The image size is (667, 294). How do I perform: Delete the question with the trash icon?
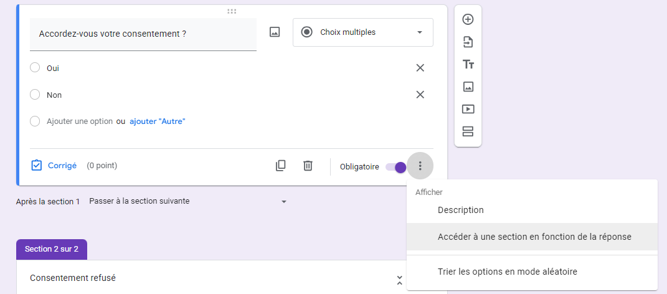pos(308,166)
